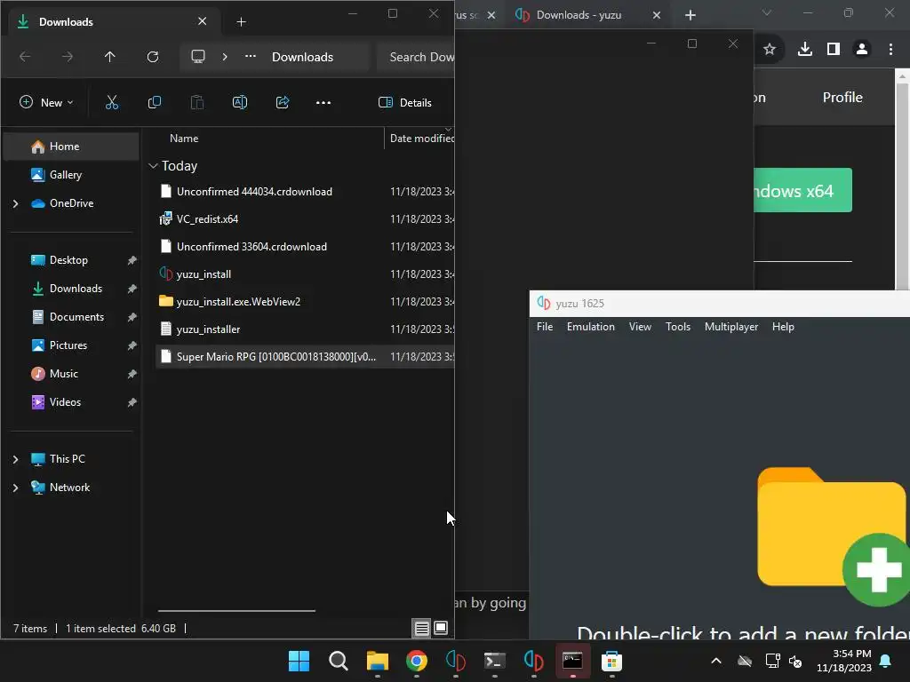
Task: Go up one folder level in Explorer
Action: (109, 57)
